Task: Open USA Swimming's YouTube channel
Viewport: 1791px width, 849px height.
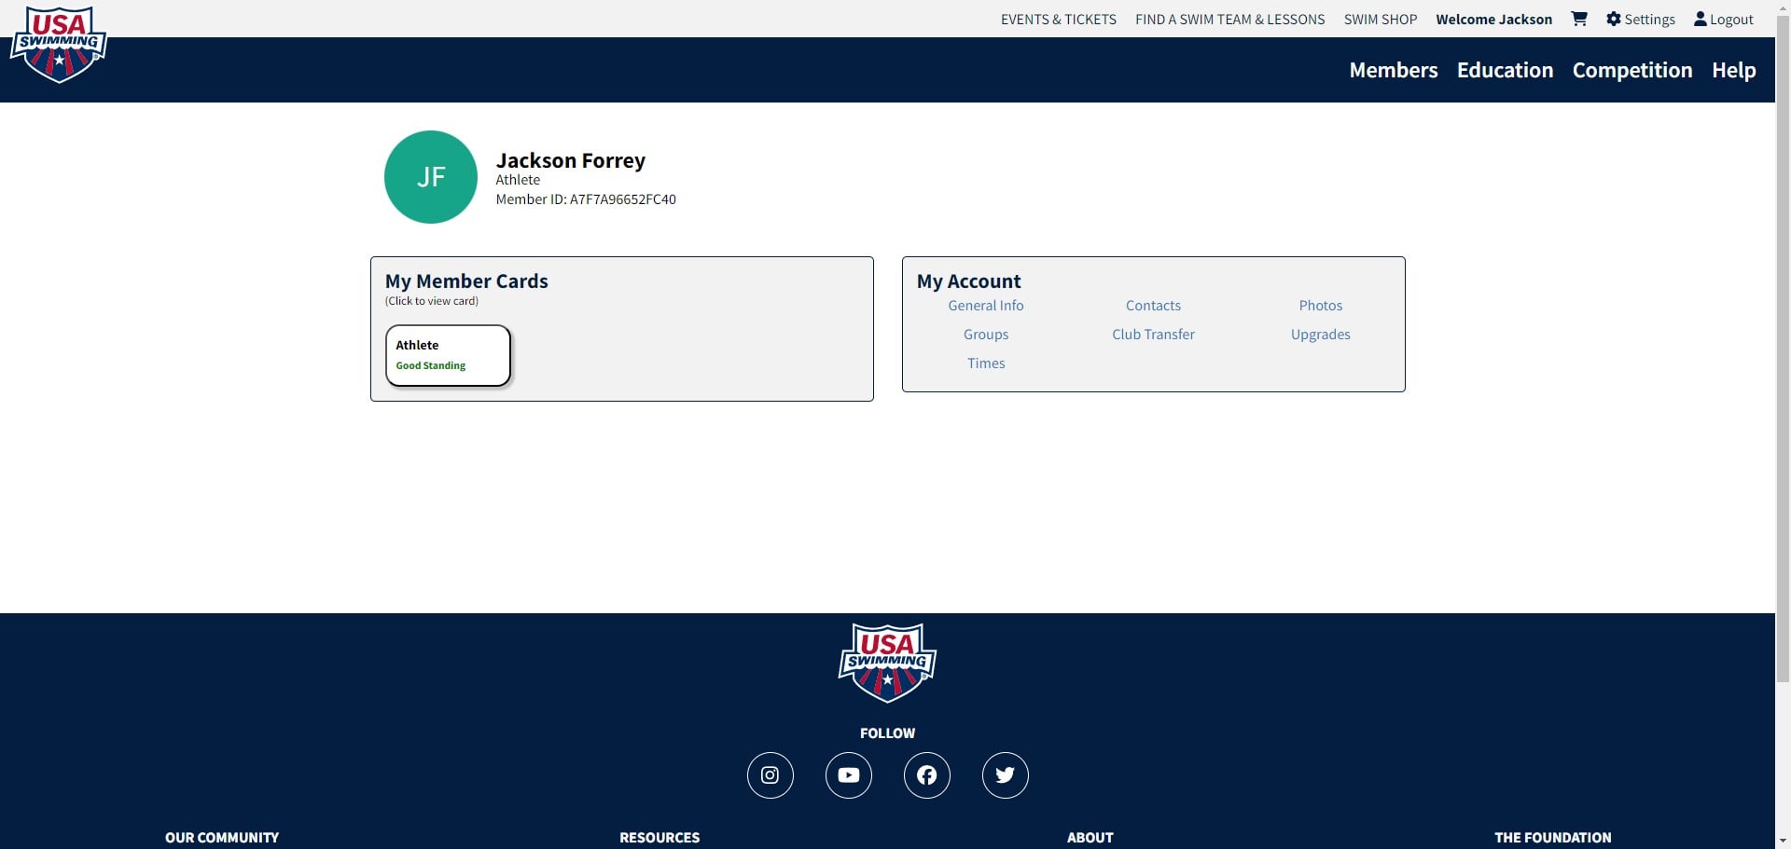Action: point(849,775)
